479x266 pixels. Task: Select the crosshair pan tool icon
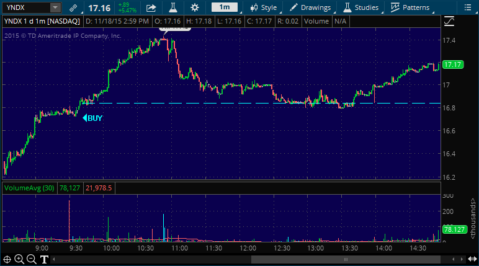(7, 260)
